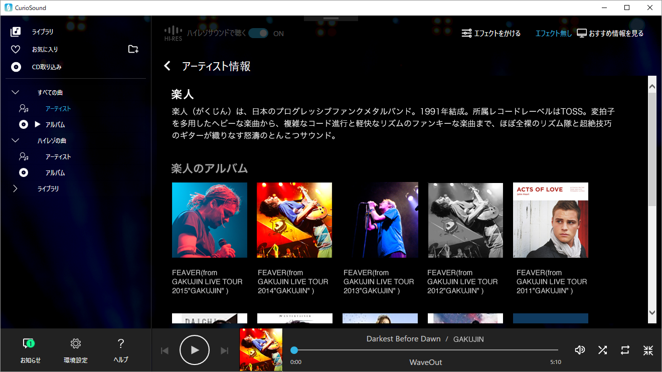Click the 楽人のアルバム heading

[x=210, y=168]
